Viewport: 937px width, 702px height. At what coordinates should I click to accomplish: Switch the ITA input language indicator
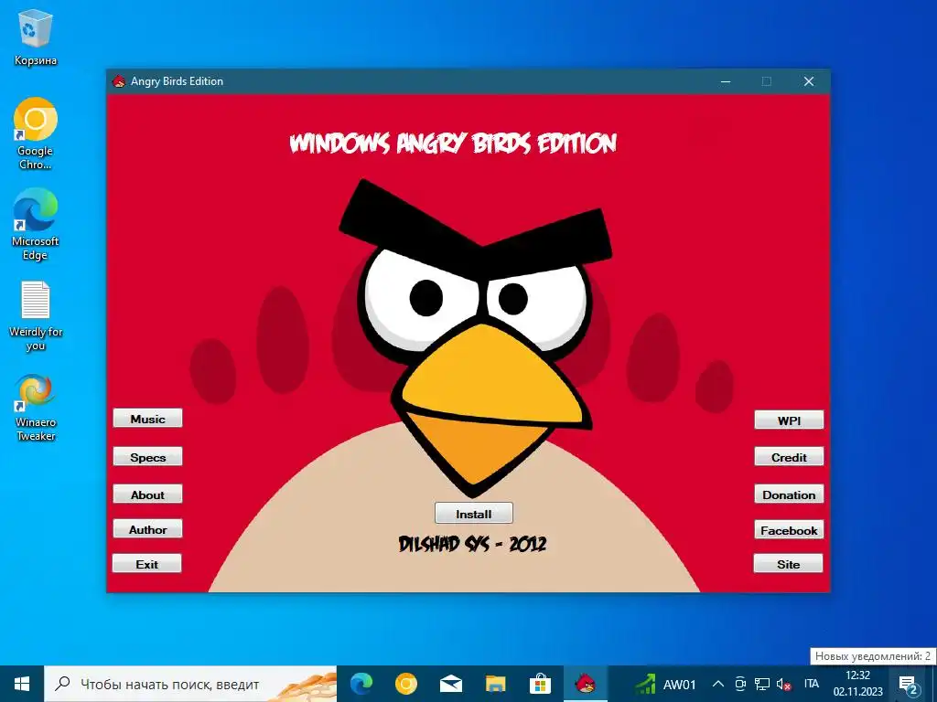pos(812,684)
